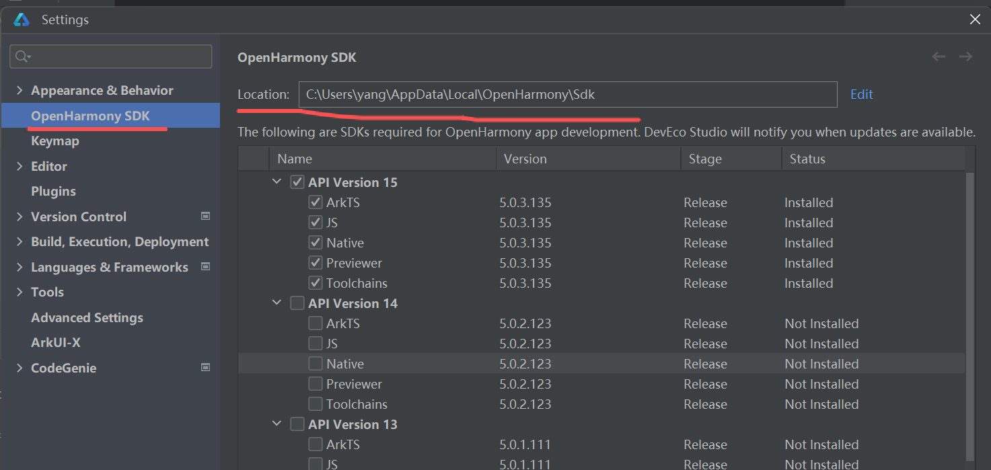Click the API Version 14 label
The image size is (991, 470).
353,303
